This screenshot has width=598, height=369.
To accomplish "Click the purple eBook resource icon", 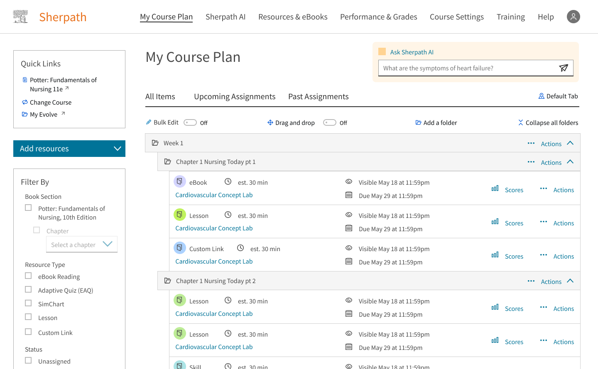I will tap(180, 181).
